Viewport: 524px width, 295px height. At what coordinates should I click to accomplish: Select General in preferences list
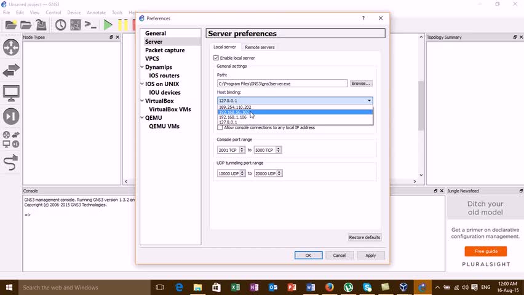[156, 33]
